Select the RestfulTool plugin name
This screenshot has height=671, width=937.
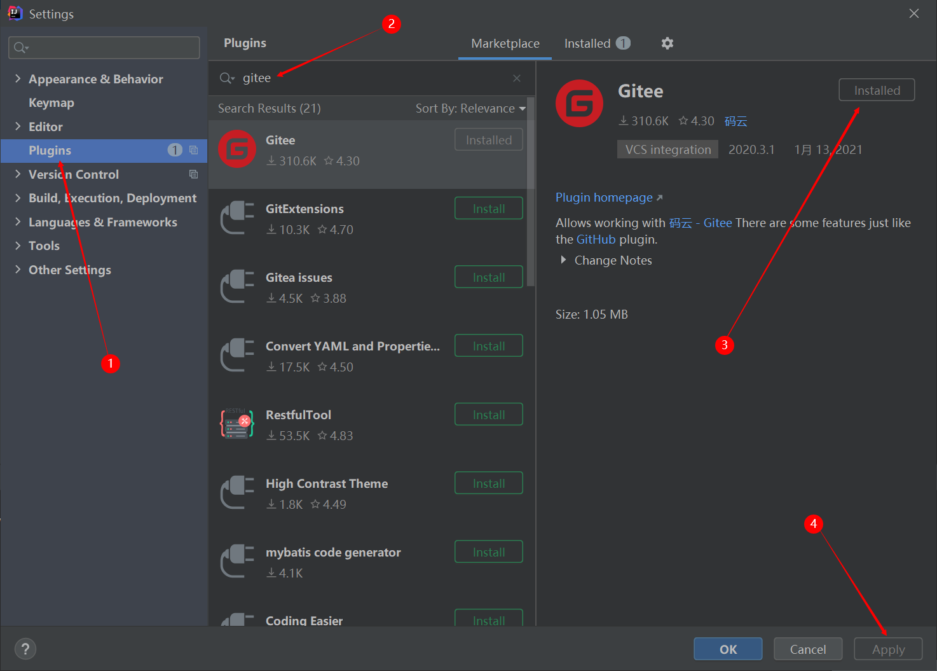pos(298,415)
